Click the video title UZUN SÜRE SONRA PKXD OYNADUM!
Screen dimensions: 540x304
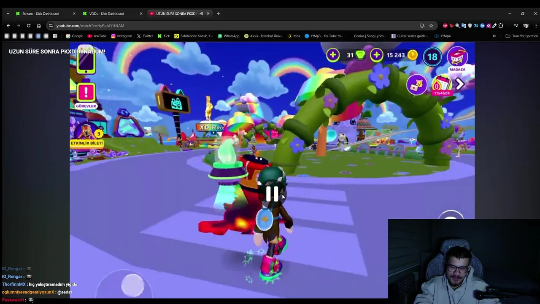tap(57, 52)
